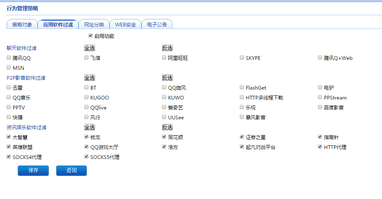Check the 腾讯QQ checkbox
Image resolution: width=382 pixels, height=199 pixels.
[x=9, y=57]
